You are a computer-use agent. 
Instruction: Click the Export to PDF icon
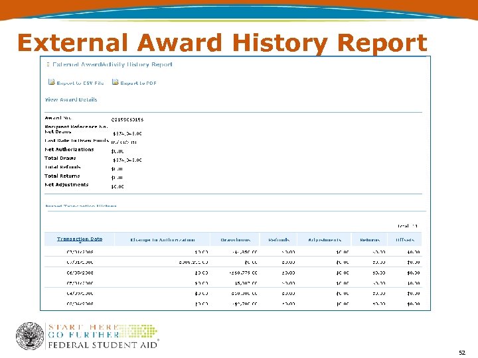[x=116, y=82]
